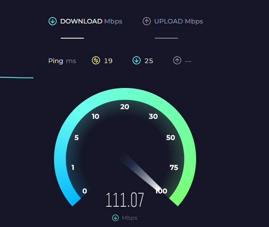Screen dimensions: 269x227
Task: Select the DOWNLOAD Mbps label
Action: pos(91,21)
